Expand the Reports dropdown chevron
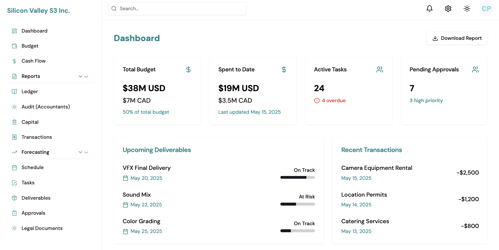 click(x=80, y=76)
